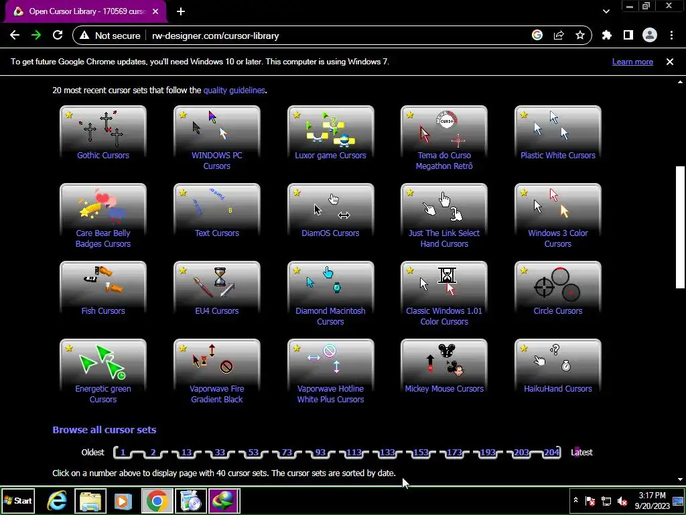This screenshot has height=515, width=686.
Task: Open the Learn more link
Action: click(632, 62)
